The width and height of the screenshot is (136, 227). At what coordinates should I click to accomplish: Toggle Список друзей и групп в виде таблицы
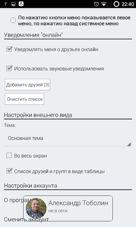pyautogui.click(x=9, y=171)
